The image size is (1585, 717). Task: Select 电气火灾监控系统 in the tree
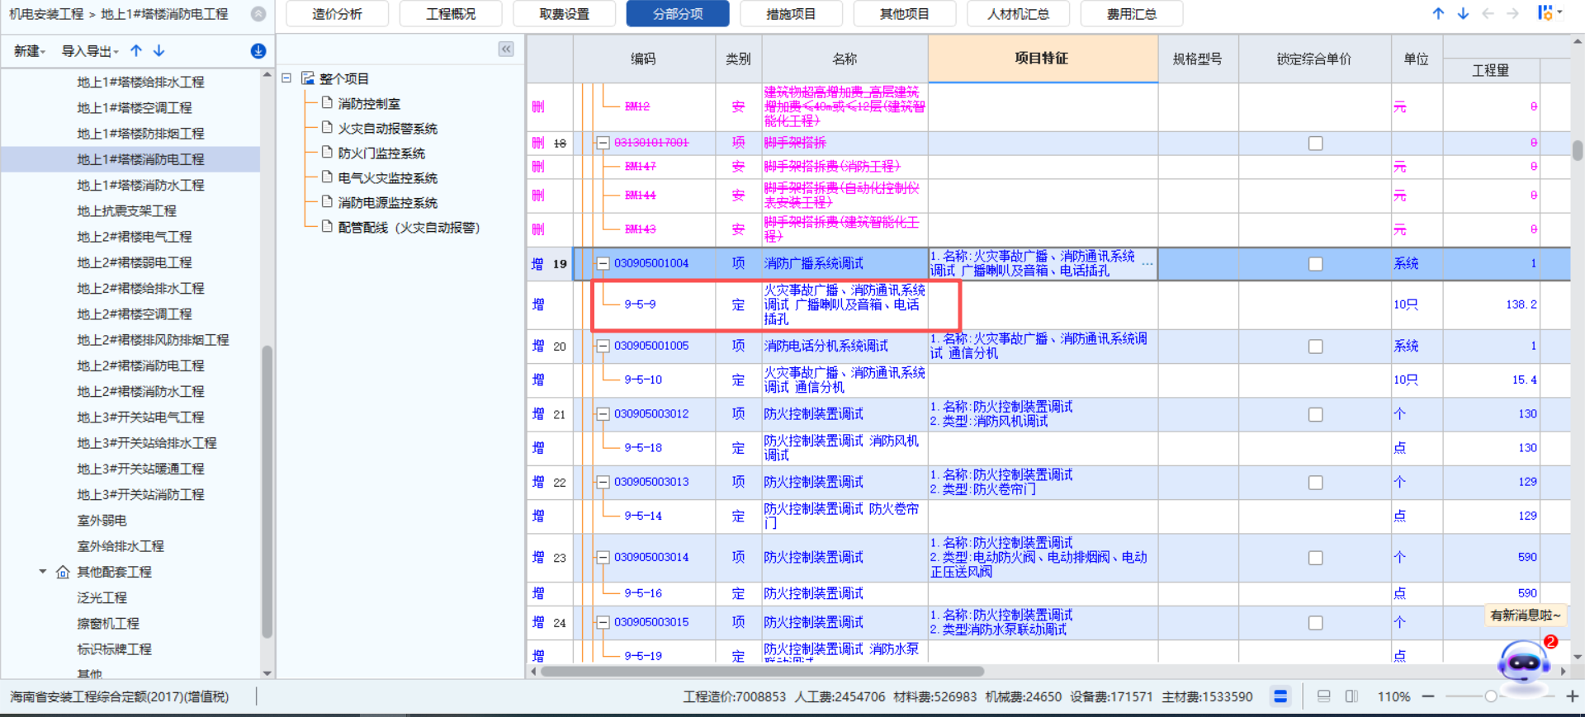click(x=388, y=177)
